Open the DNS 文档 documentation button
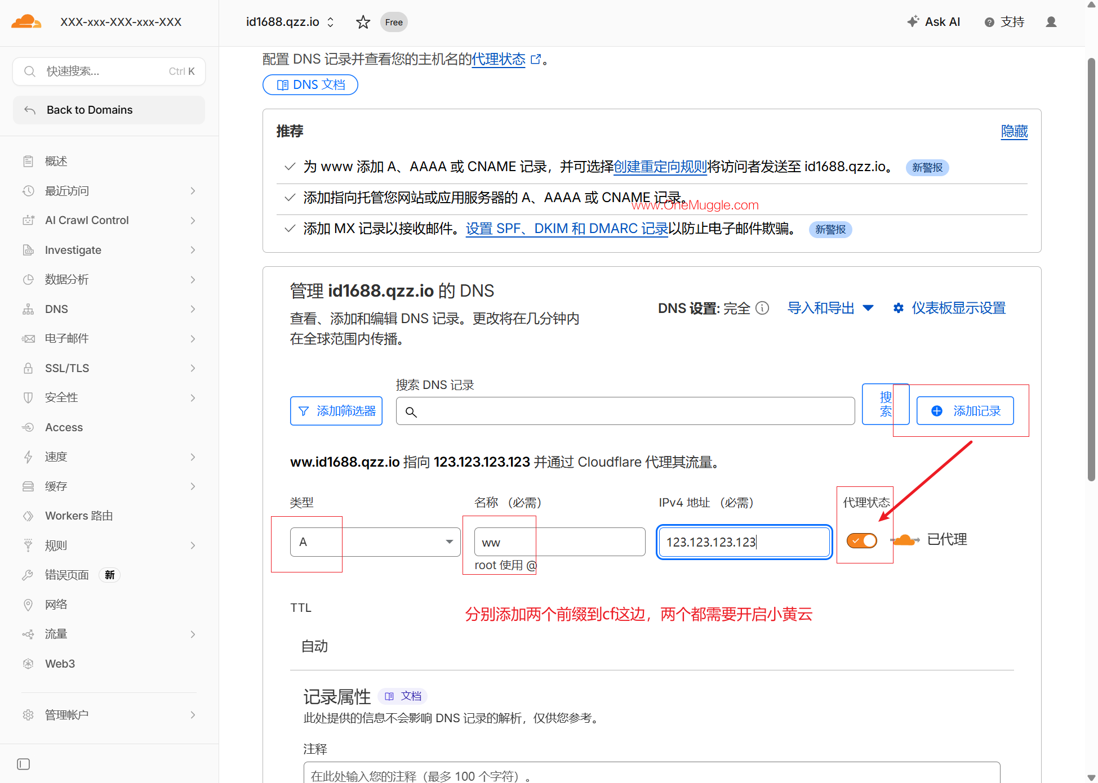 coord(310,84)
